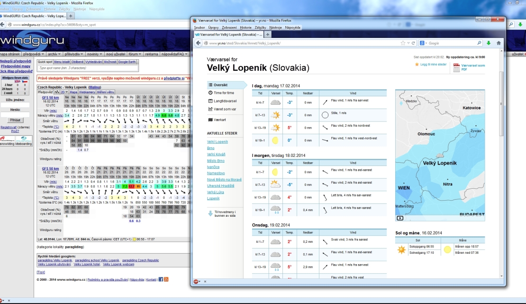The image size is (526, 304).
Task: Expand the novinky dropdown on windguru
Action: (x=94, y=54)
